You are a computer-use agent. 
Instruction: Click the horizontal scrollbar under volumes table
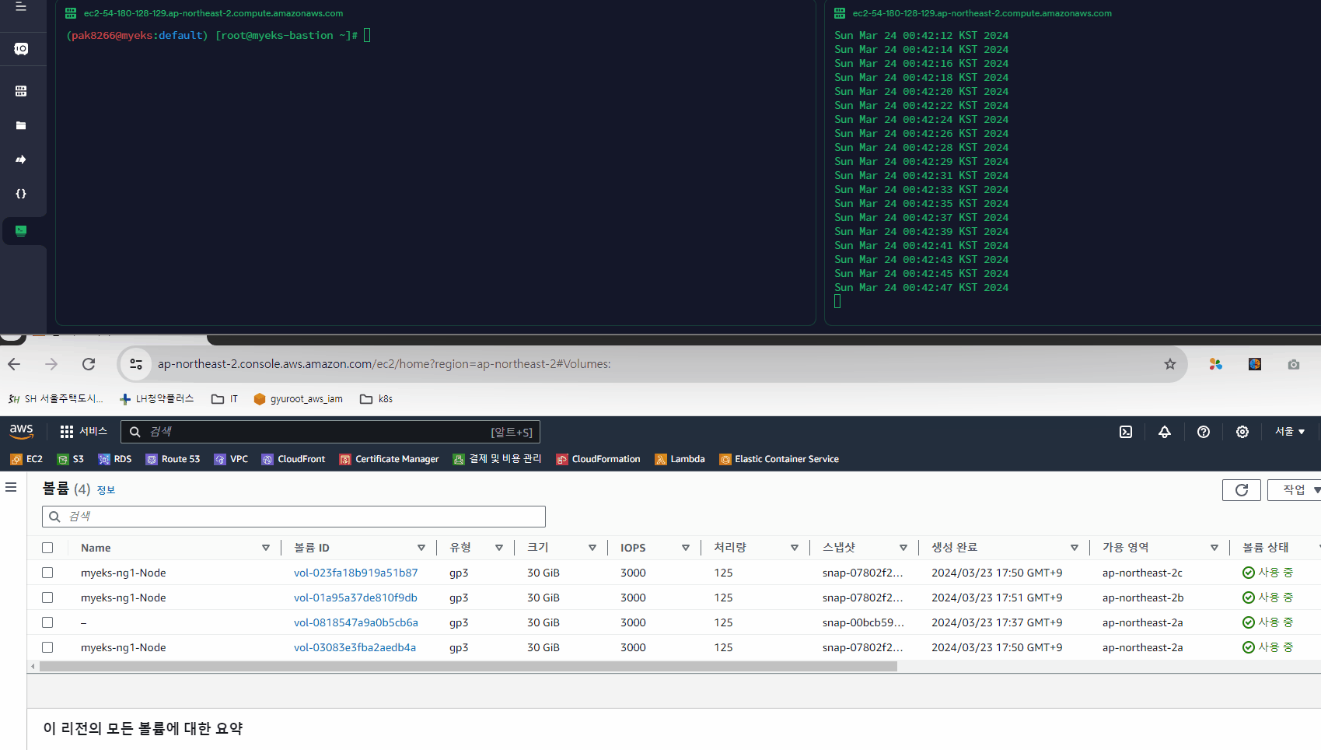468,667
